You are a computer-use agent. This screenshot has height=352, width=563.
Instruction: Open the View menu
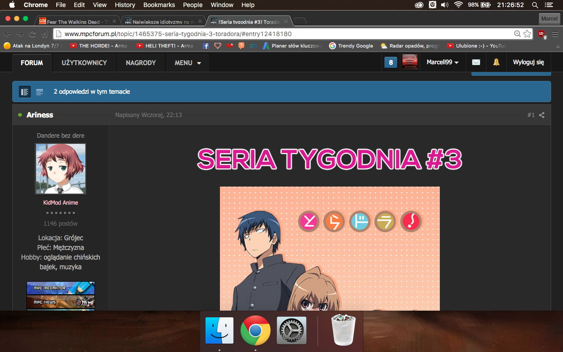tap(100, 5)
